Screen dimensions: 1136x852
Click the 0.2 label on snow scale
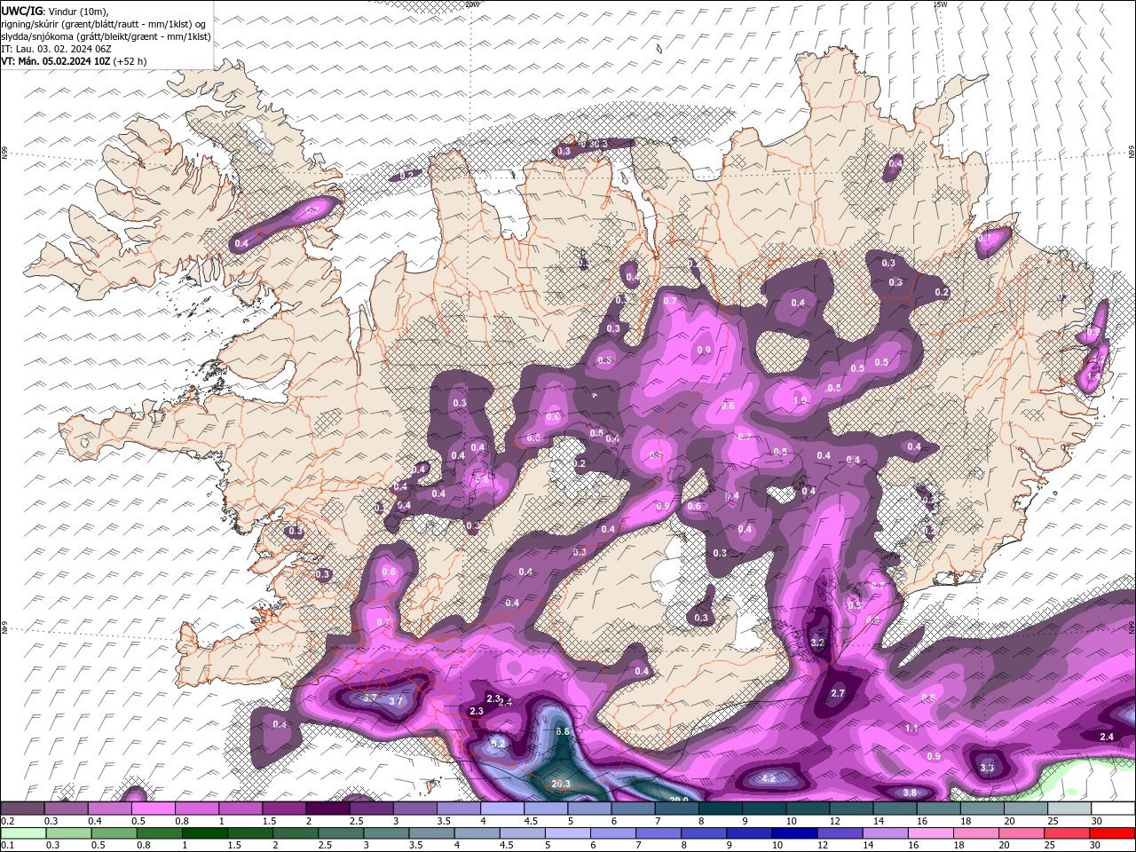(x=7, y=821)
